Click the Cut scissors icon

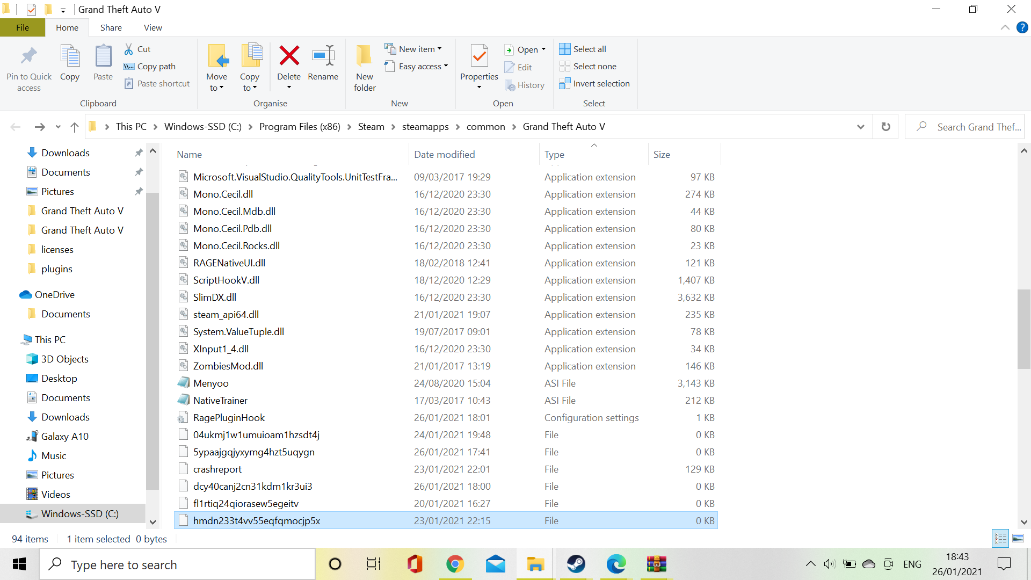(x=129, y=49)
